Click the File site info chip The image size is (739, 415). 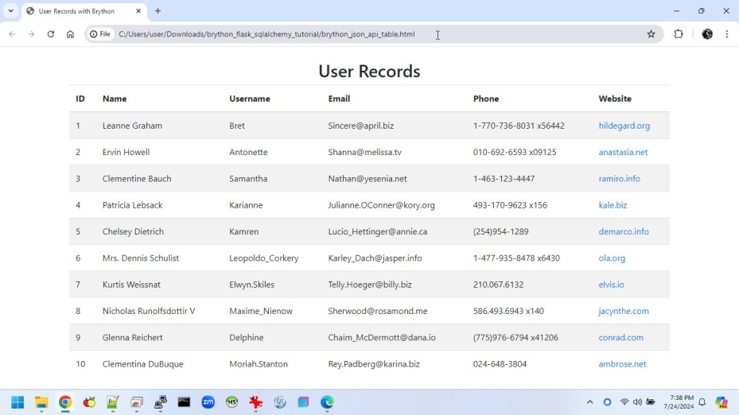click(100, 34)
